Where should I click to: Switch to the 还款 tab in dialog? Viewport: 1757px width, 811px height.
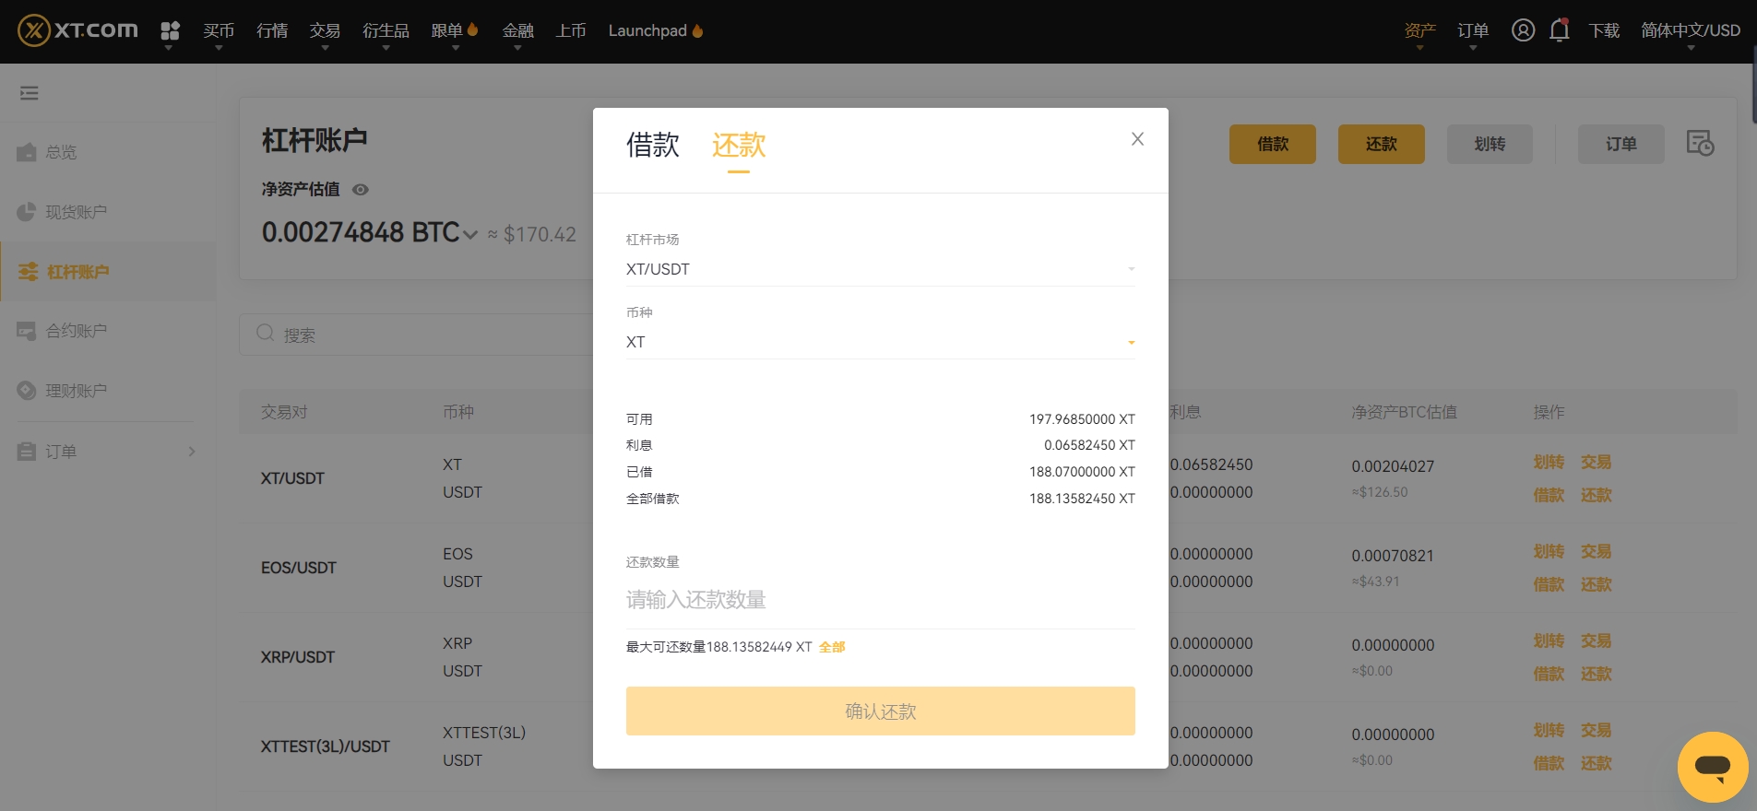tap(739, 145)
